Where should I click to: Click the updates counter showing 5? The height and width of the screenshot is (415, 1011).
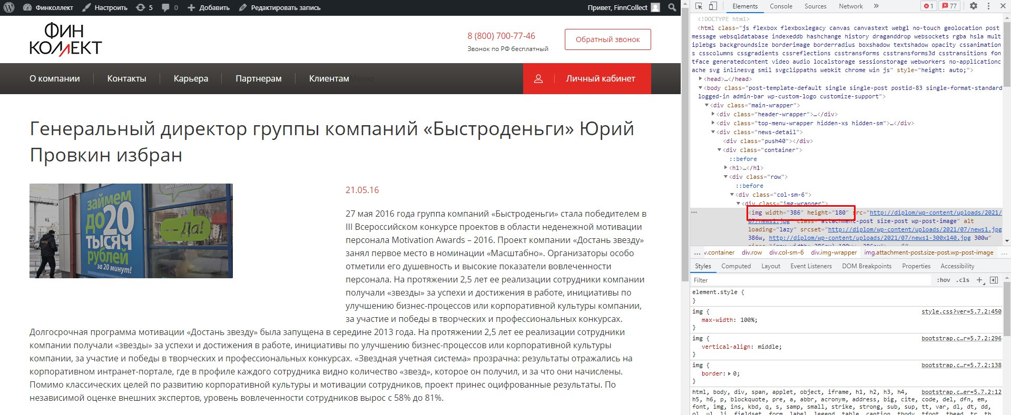(144, 7)
